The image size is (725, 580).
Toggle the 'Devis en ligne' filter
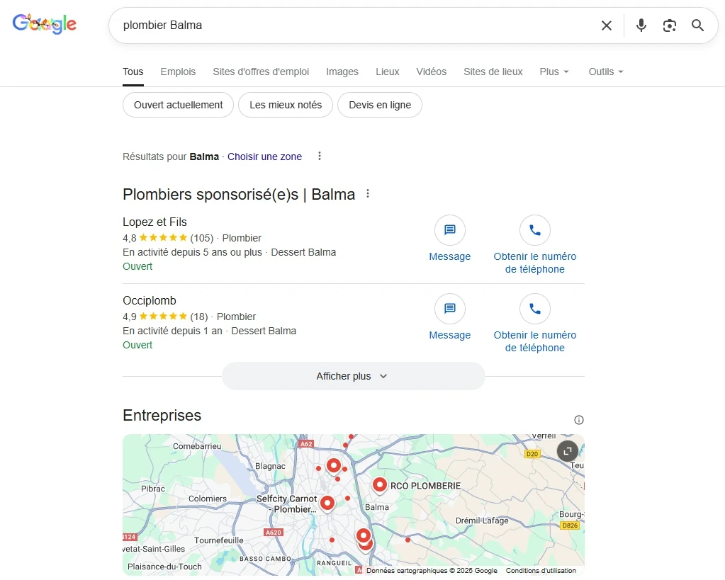click(380, 104)
